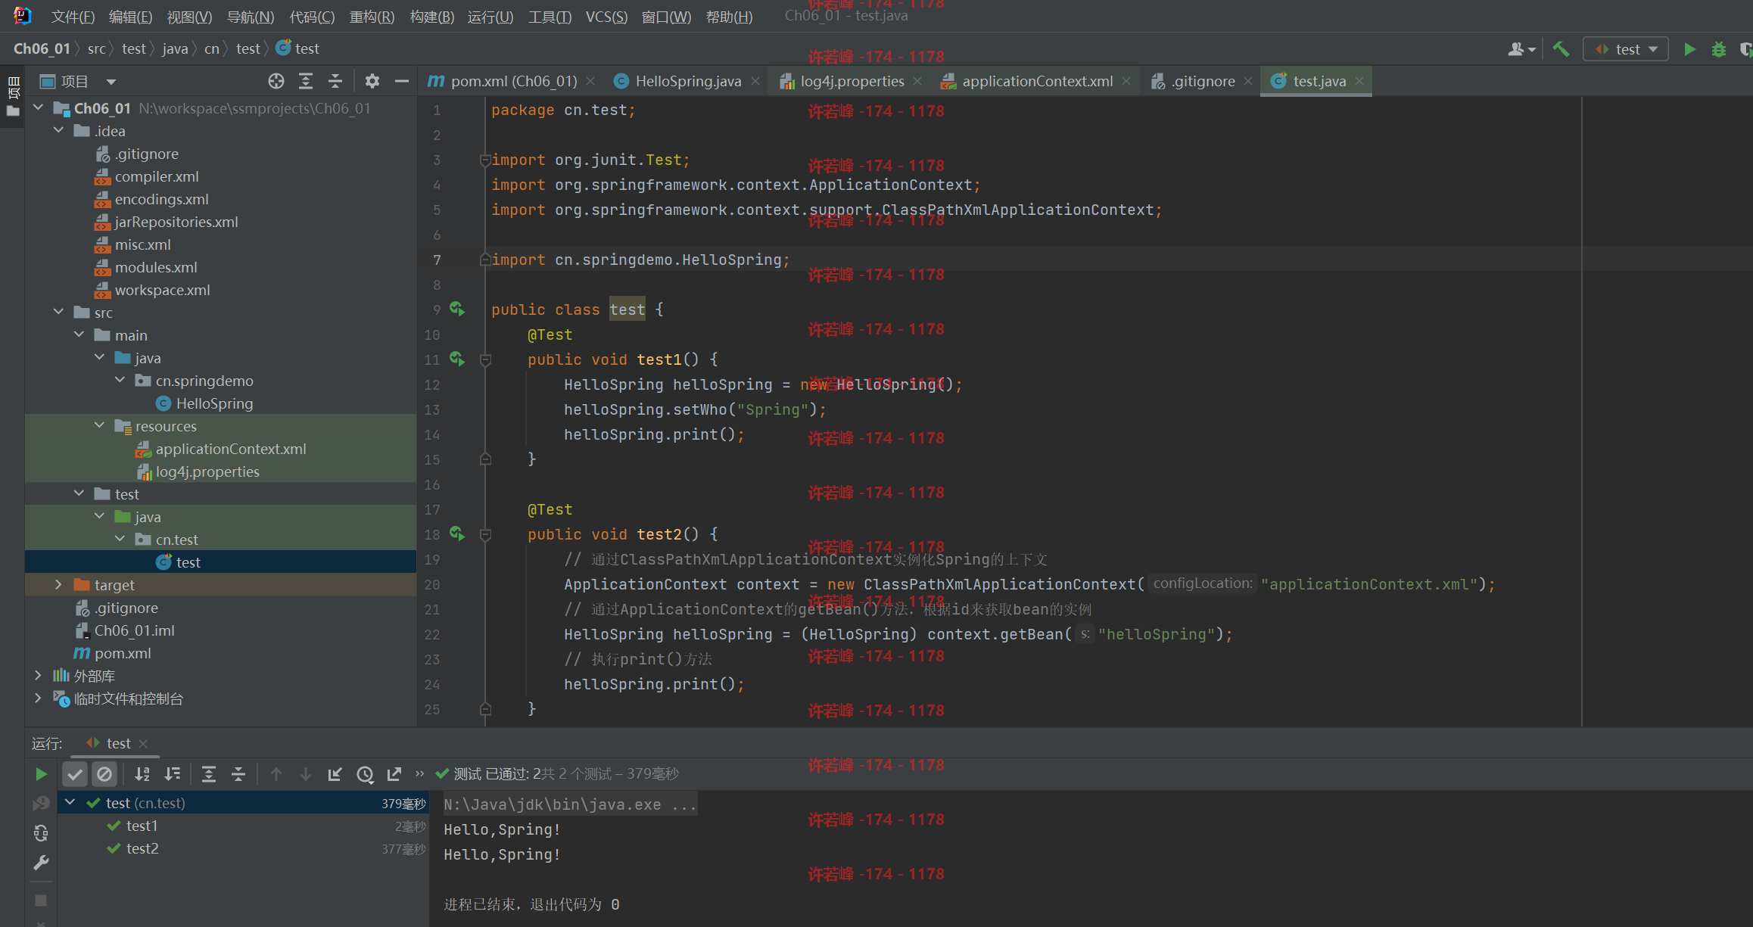
Task: Rerun tests in the run panel
Action: (x=41, y=774)
